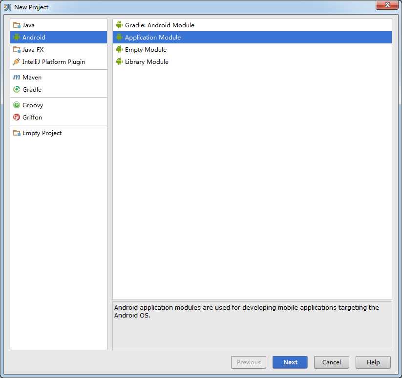Pick the Griffon project type

59,117
